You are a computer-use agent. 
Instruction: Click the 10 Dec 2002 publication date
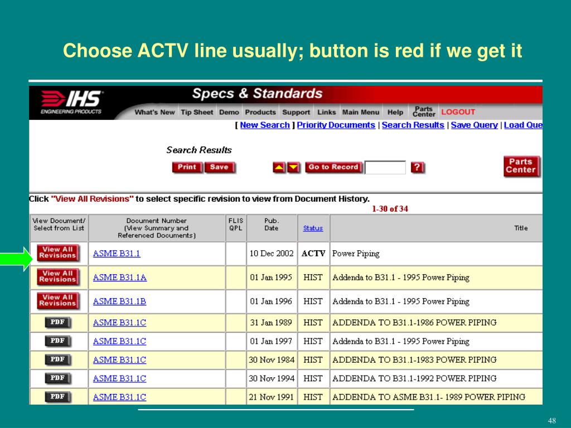(x=272, y=254)
